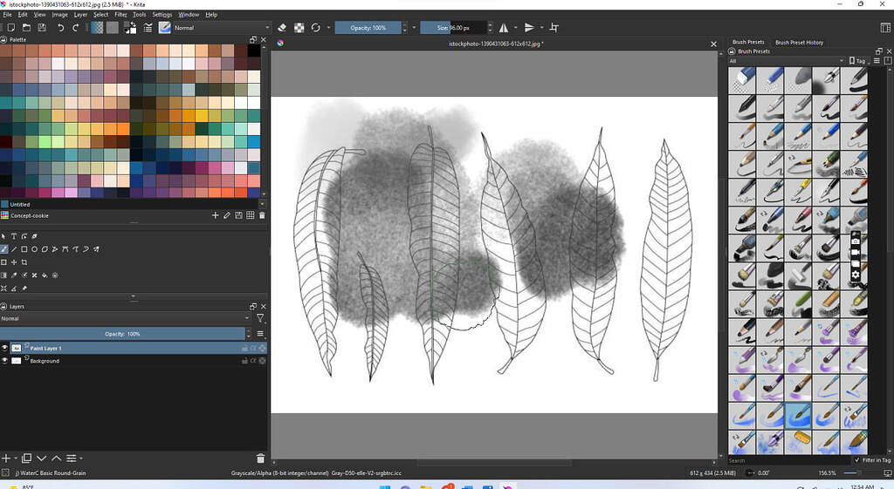
Task: Save the document with the floppy icon
Action: (x=42, y=27)
